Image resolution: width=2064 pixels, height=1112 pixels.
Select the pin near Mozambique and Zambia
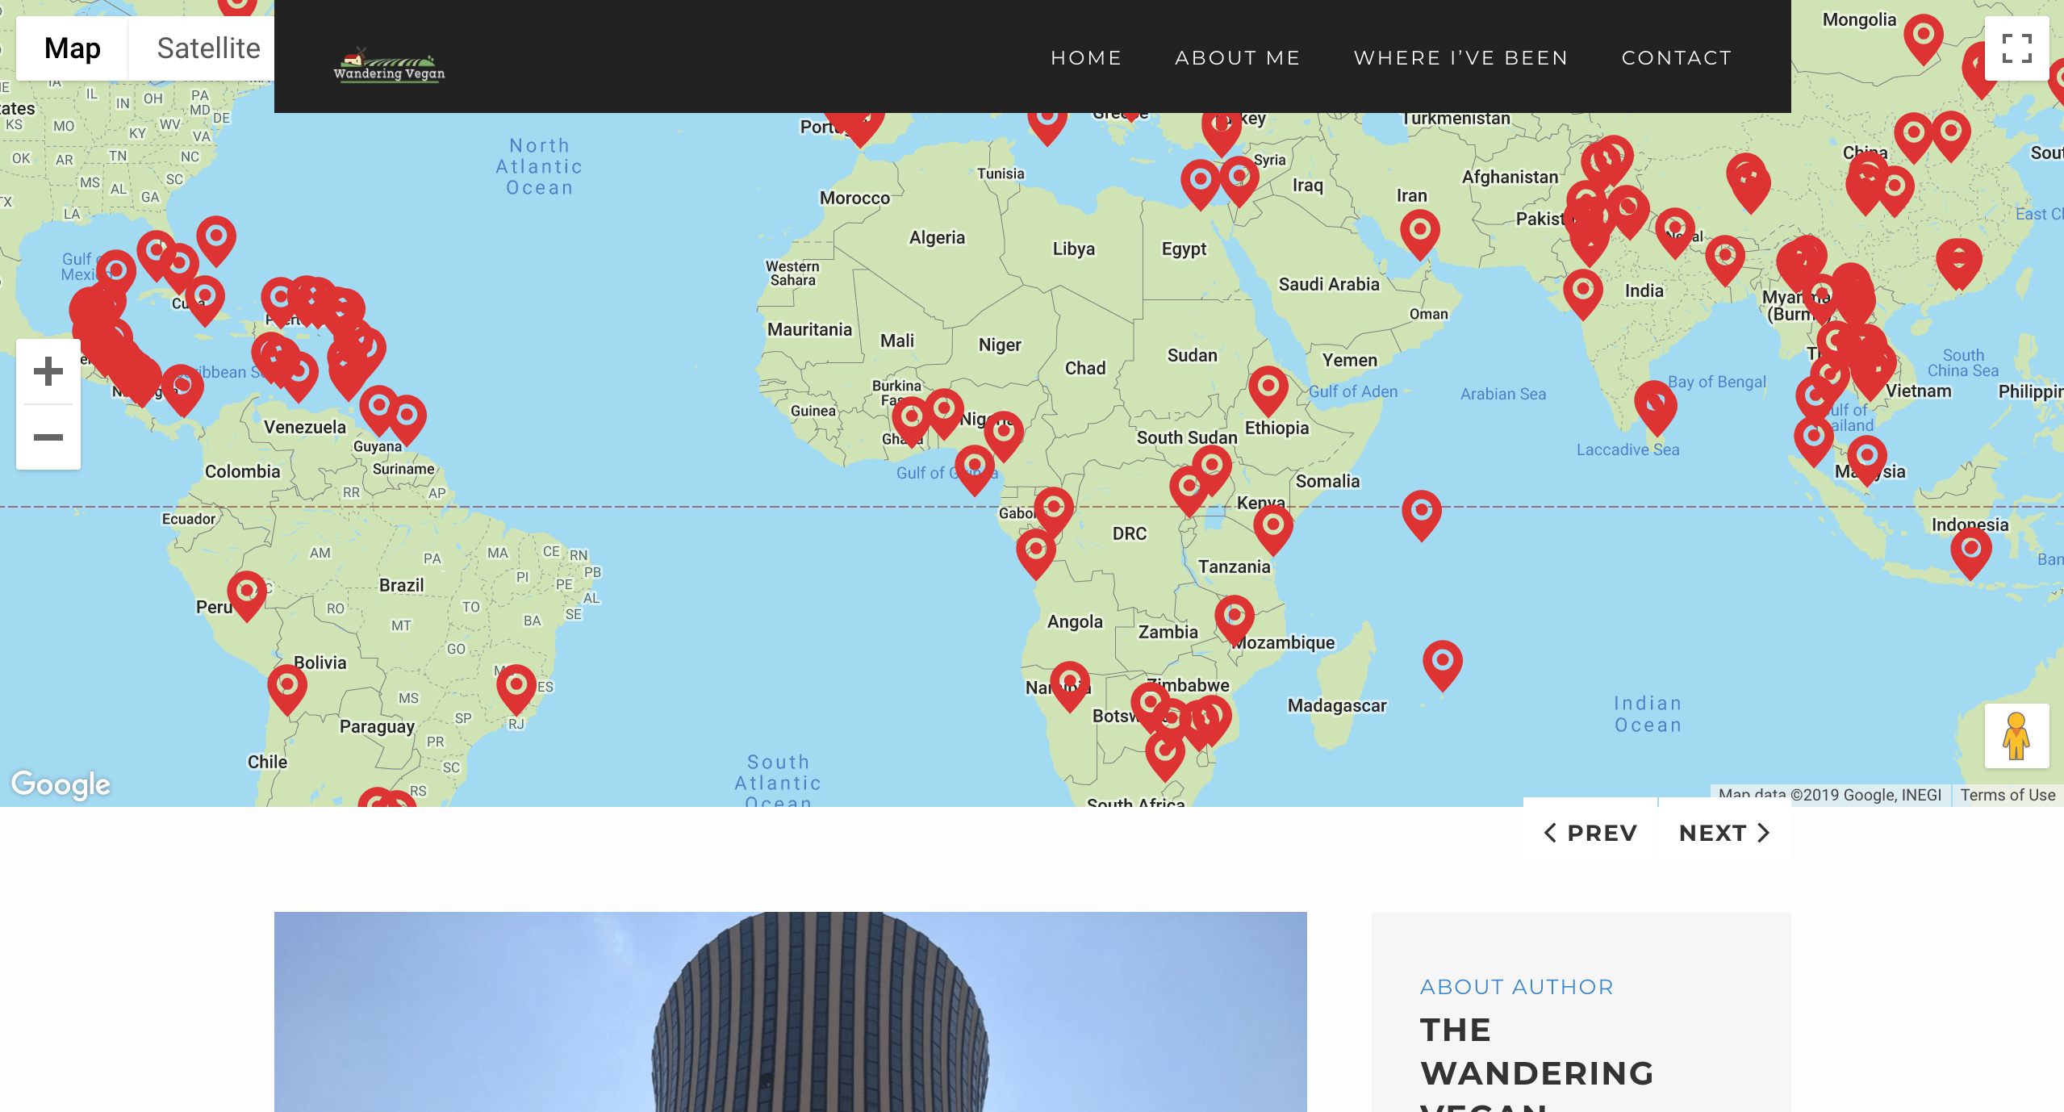(x=1235, y=620)
